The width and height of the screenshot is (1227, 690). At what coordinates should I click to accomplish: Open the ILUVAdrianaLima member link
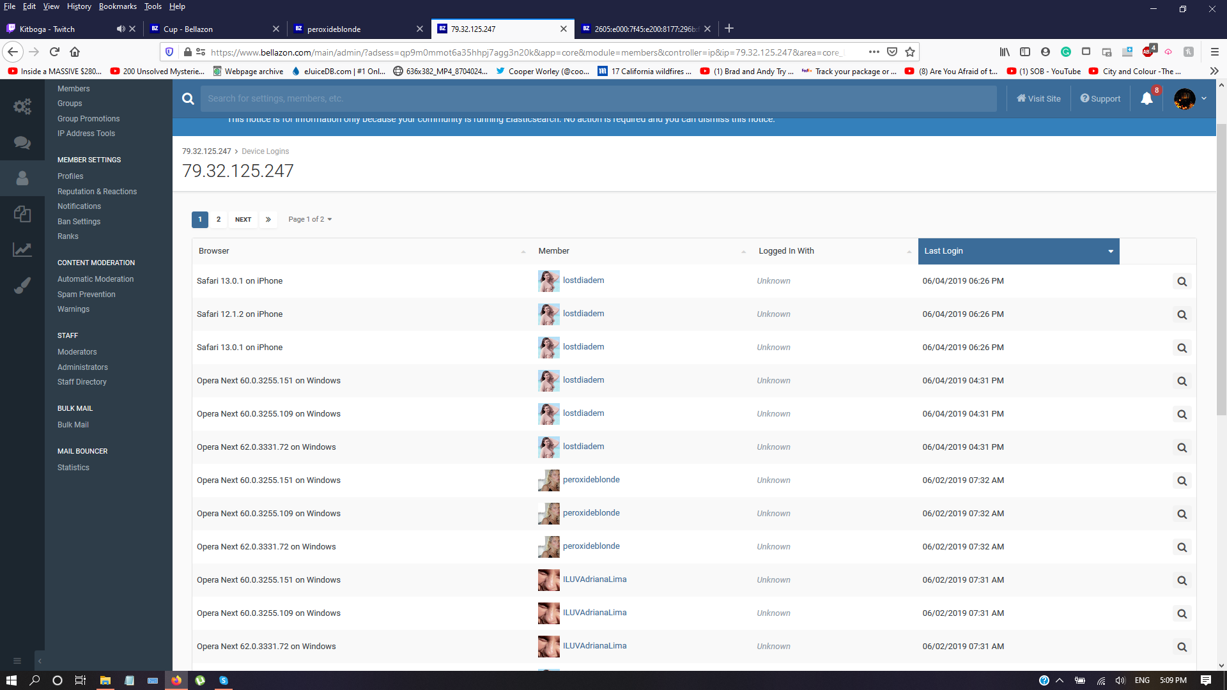click(594, 579)
